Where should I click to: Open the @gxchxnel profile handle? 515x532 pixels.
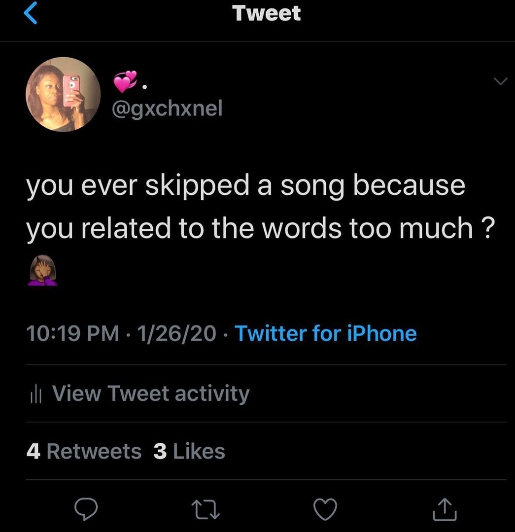[x=168, y=108]
